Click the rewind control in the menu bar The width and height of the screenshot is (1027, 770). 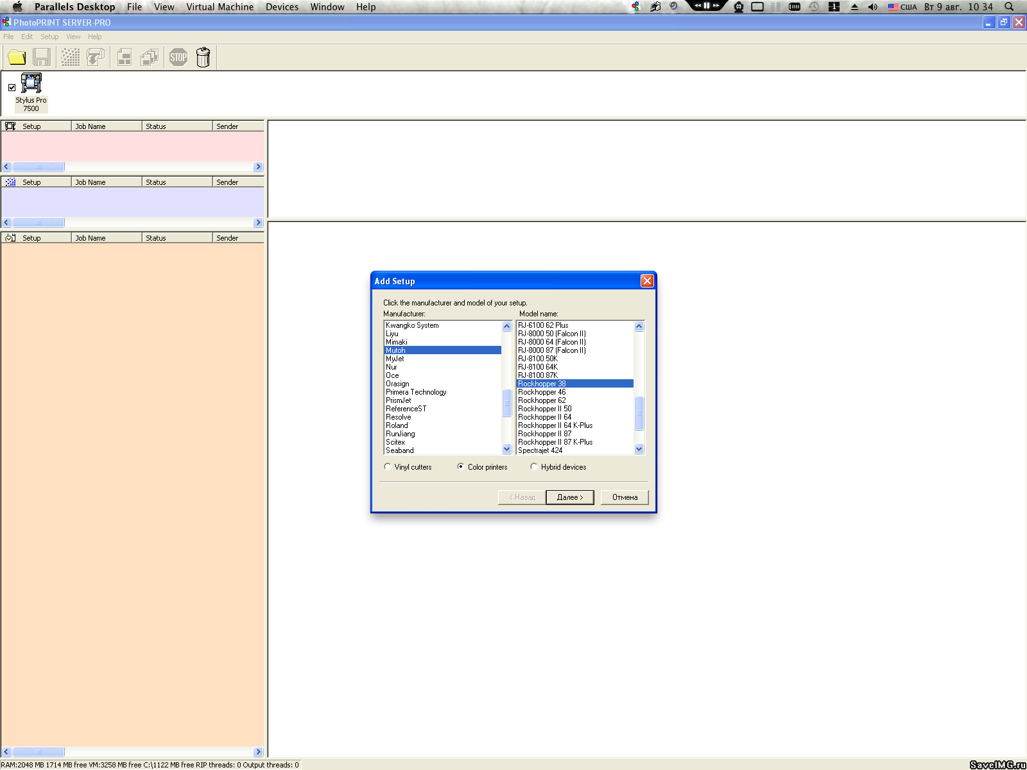pyautogui.click(x=698, y=5)
